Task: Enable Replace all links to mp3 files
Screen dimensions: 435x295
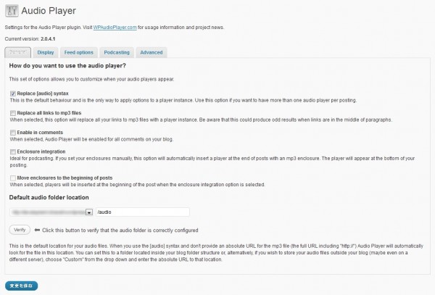Action: 13,113
